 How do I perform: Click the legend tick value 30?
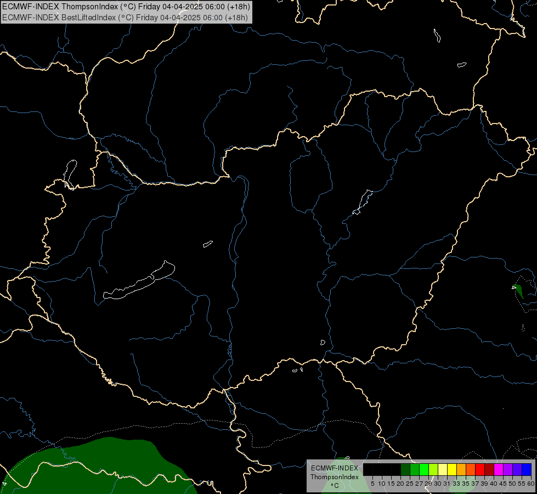438,484
